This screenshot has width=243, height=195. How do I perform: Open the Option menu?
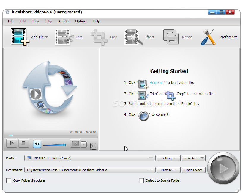click(x=81, y=21)
